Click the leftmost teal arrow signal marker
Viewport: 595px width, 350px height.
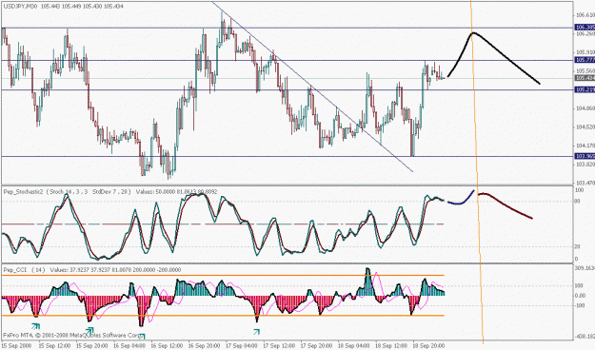point(35,325)
